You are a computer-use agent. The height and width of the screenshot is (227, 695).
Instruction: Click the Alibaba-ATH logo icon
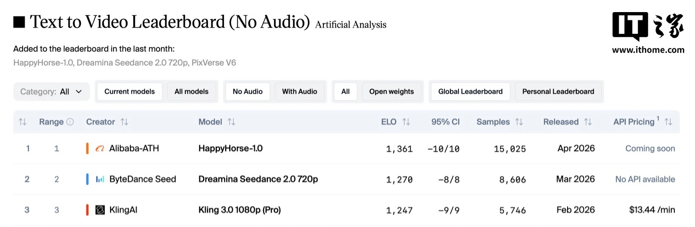(100, 149)
